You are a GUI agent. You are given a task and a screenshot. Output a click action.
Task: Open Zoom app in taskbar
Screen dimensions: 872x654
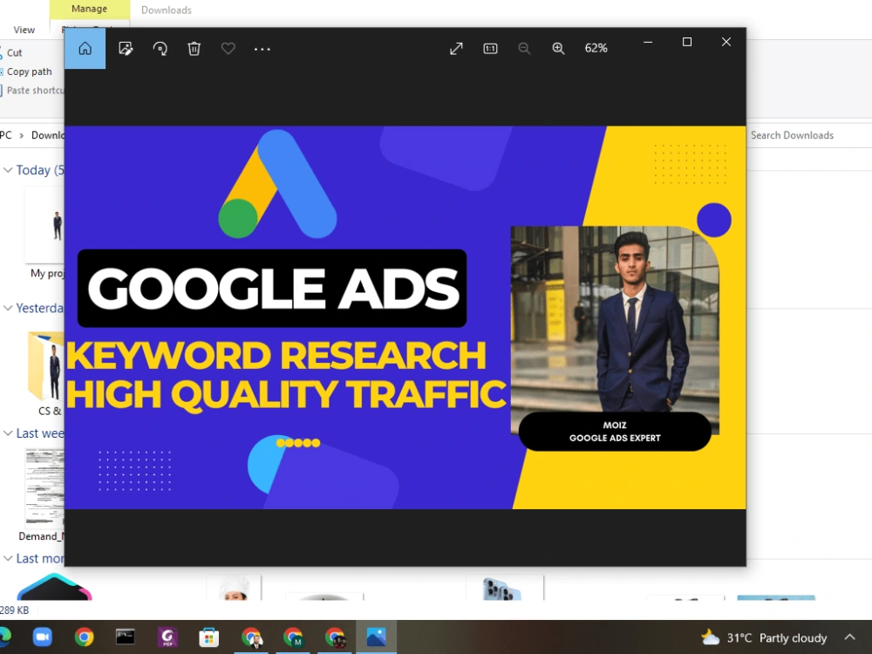[42, 637]
